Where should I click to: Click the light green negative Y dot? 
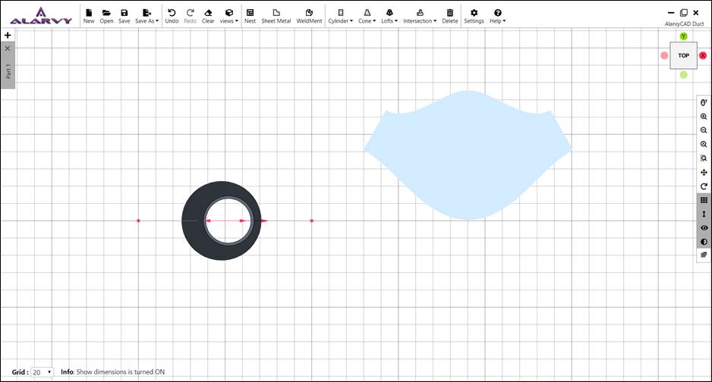click(x=683, y=75)
